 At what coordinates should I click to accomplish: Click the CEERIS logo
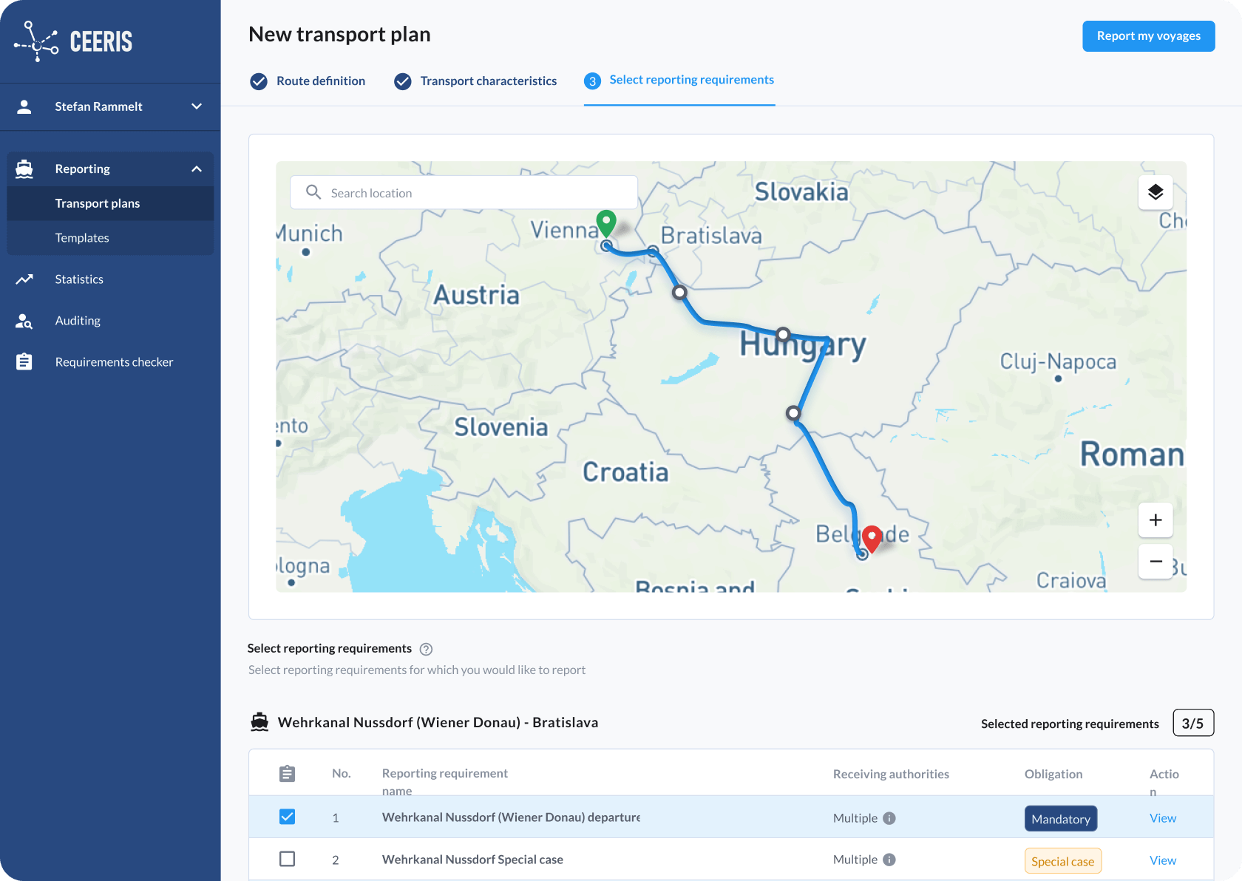[x=73, y=41]
